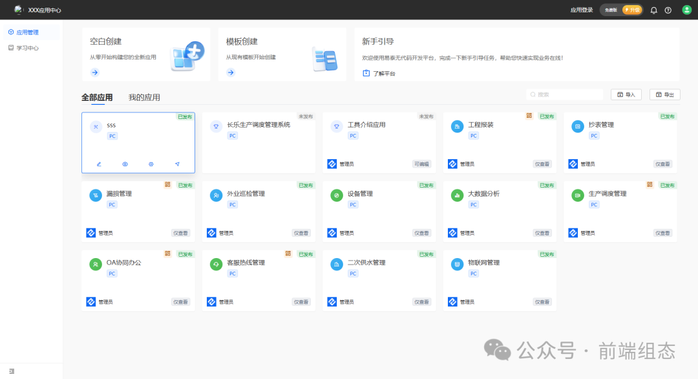Viewport: 698px width, 379px height.
Task: Click the 生产调度管理 app icon
Action: tap(577, 195)
